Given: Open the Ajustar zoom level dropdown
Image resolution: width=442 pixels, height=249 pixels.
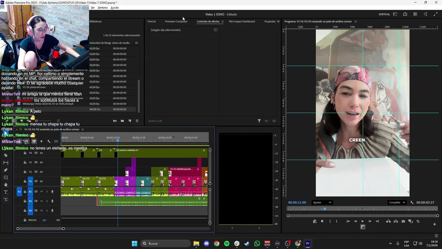Looking at the screenshot, I should tap(322, 202).
